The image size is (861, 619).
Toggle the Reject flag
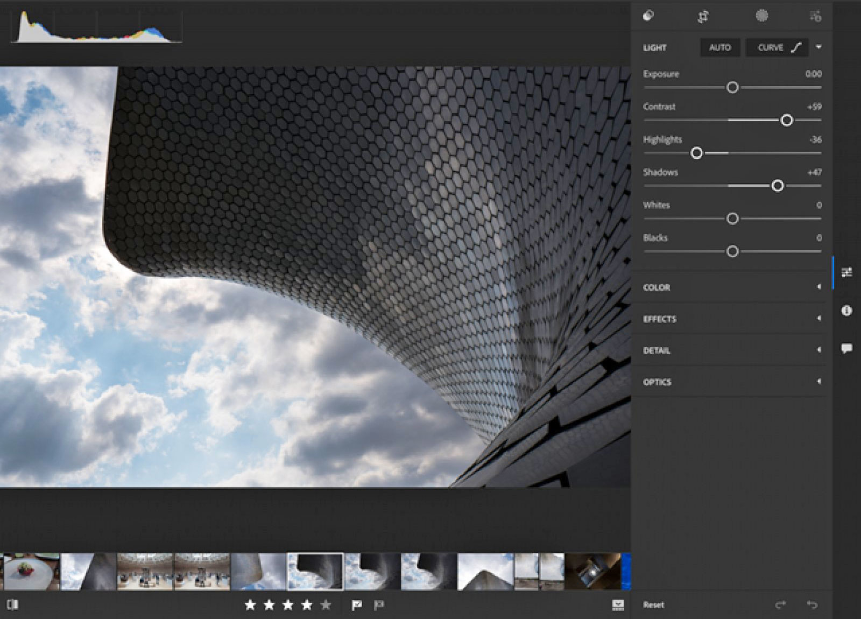pos(379,606)
